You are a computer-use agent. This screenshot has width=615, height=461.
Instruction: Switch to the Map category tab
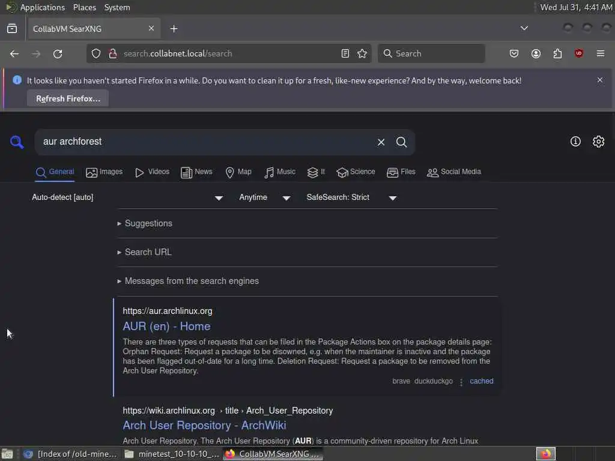click(x=238, y=172)
